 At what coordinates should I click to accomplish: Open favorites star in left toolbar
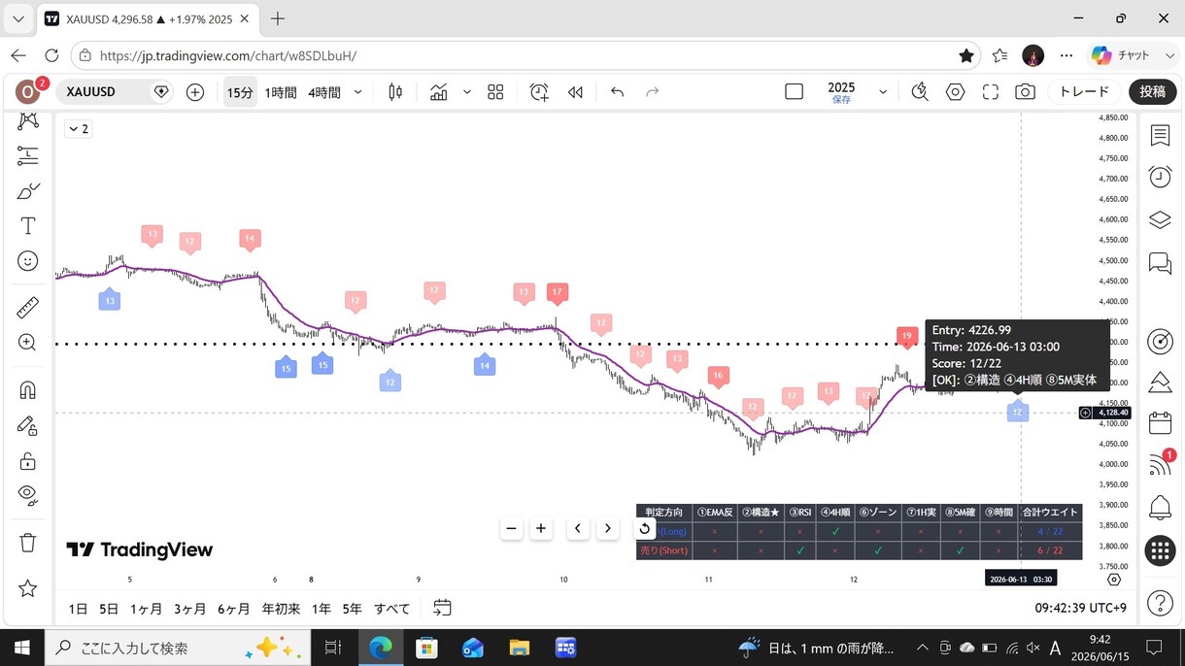click(x=28, y=588)
